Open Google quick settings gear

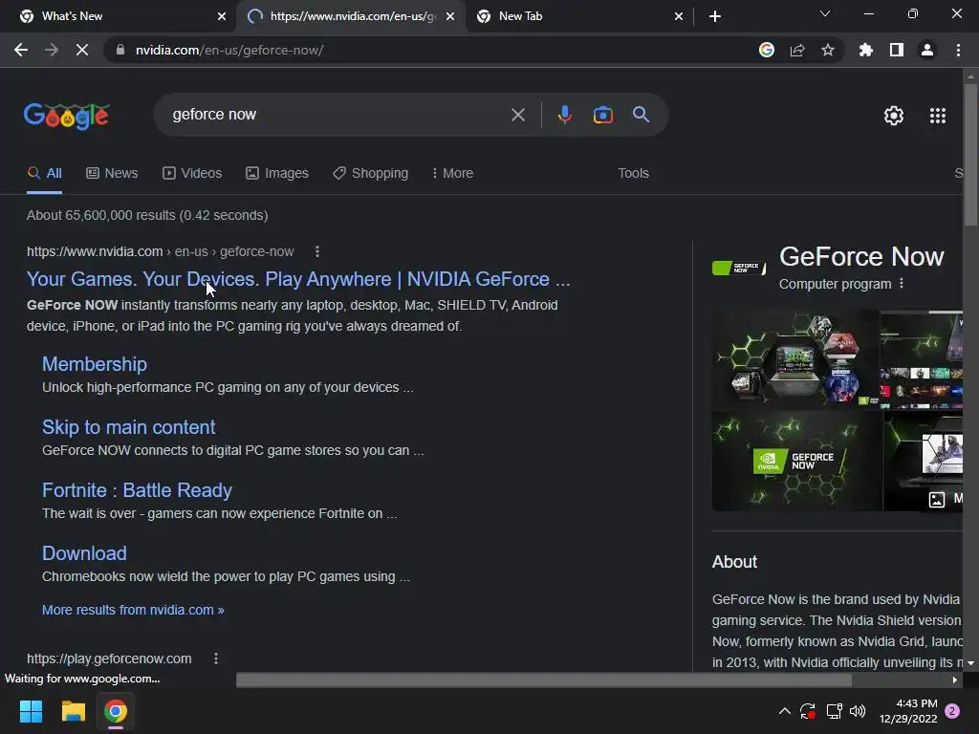pyautogui.click(x=894, y=116)
